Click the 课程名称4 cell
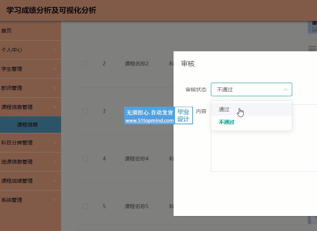This screenshot has width=317, height=231. (x=136, y=159)
